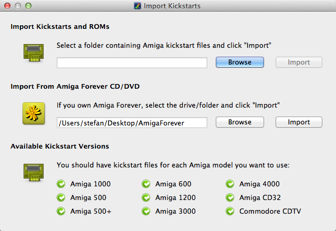The width and height of the screenshot is (336, 231).
Task: Click the green checkmark next to Amiga 1000
Action: pos(61,184)
